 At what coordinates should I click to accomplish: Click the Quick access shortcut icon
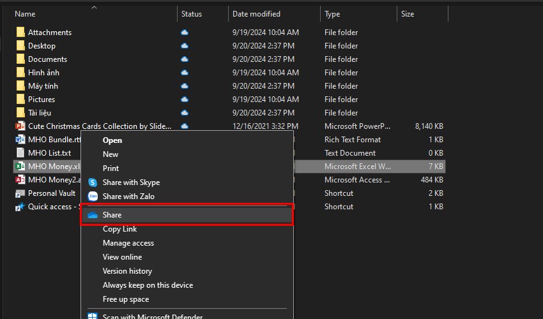[x=20, y=207]
